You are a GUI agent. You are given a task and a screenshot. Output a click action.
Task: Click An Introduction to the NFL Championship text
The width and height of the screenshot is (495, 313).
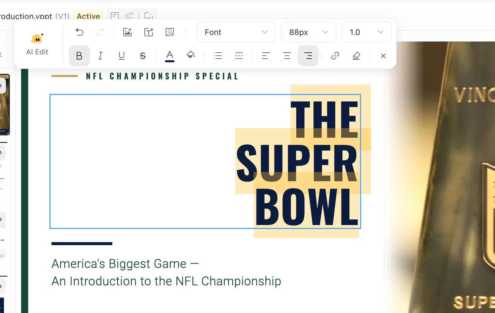[x=166, y=281]
